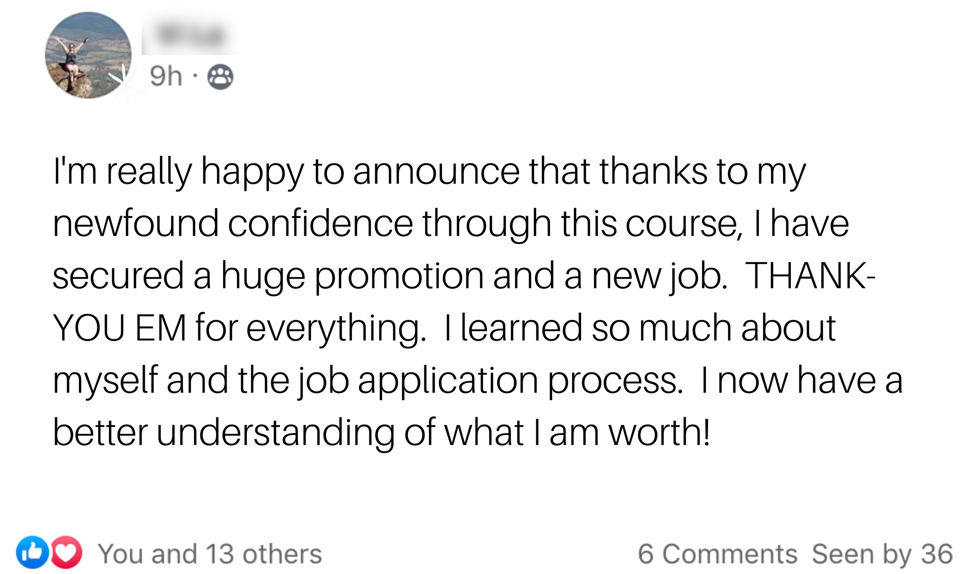Viewport: 980px width, 574px height.
Task: Click the word "application" in the post
Action: pyautogui.click(x=448, y=381)
